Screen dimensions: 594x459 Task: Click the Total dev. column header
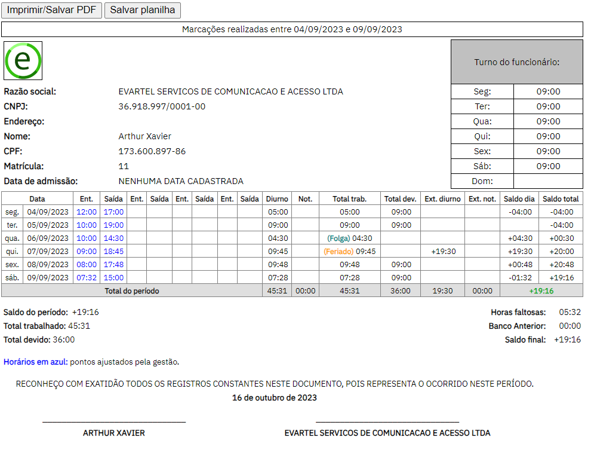point(401,199)
